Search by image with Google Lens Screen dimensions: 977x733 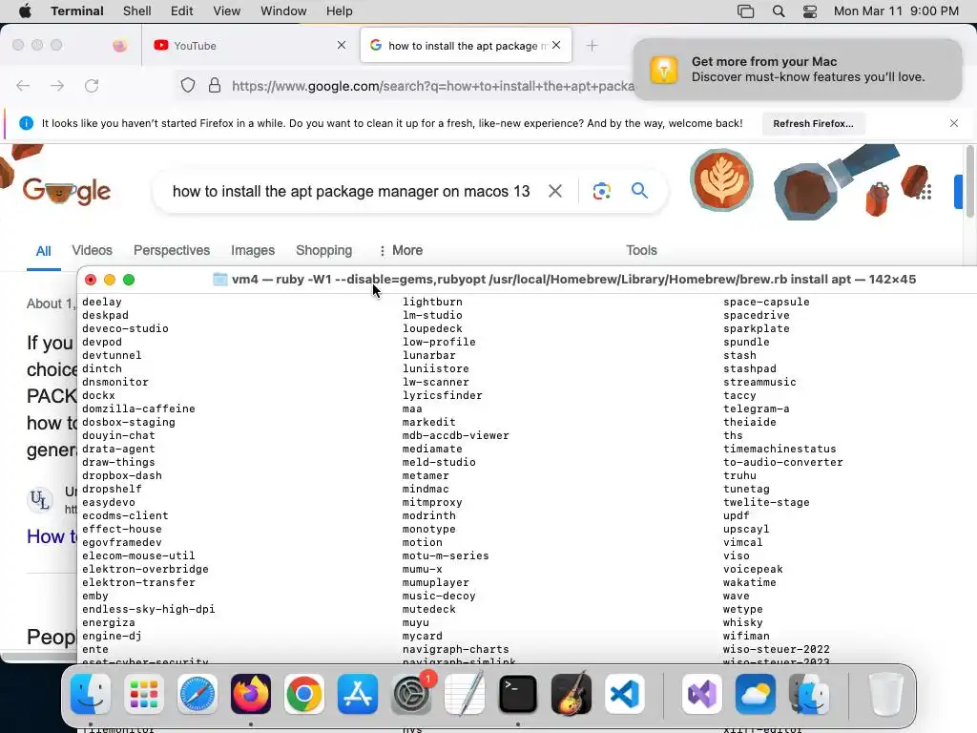click(601, 191)
